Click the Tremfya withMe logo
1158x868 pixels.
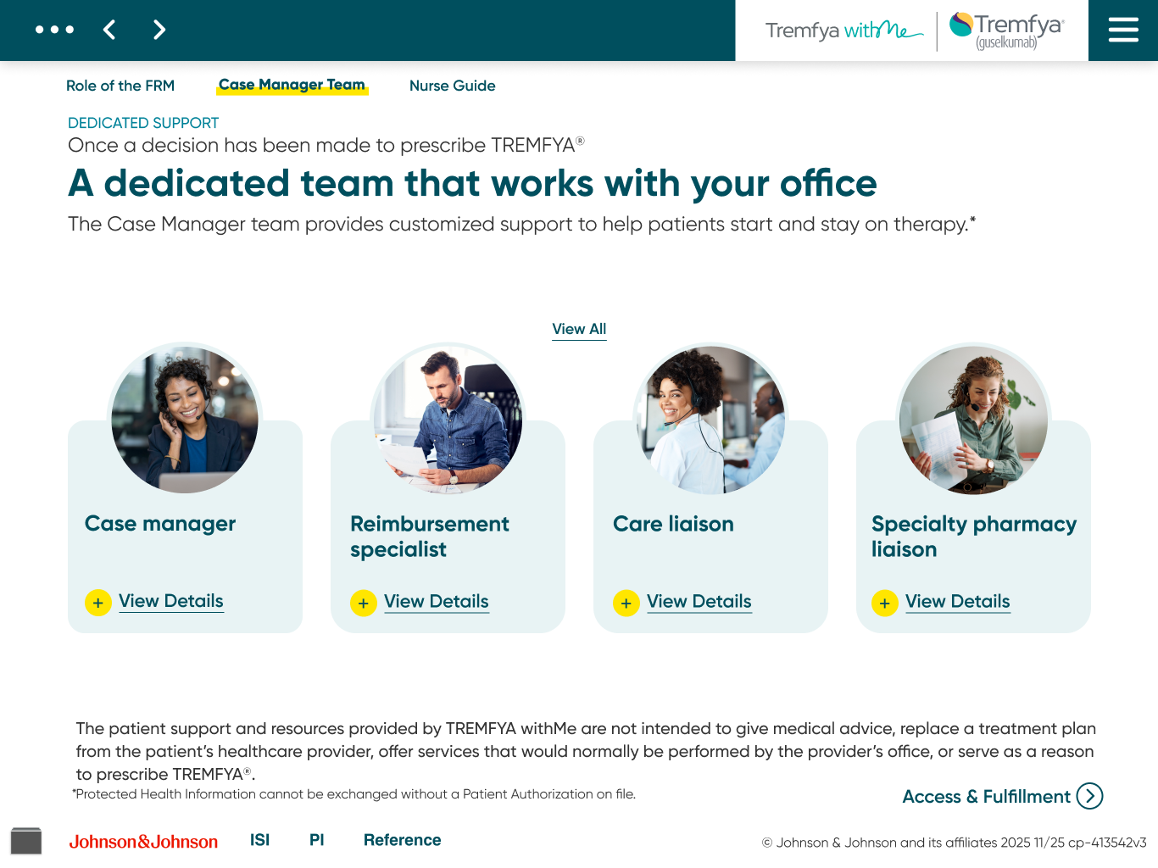click(842, 31)
